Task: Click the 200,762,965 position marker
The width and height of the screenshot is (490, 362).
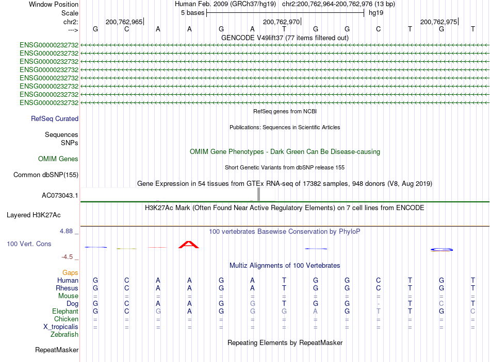Action: [x=125, y=22]
